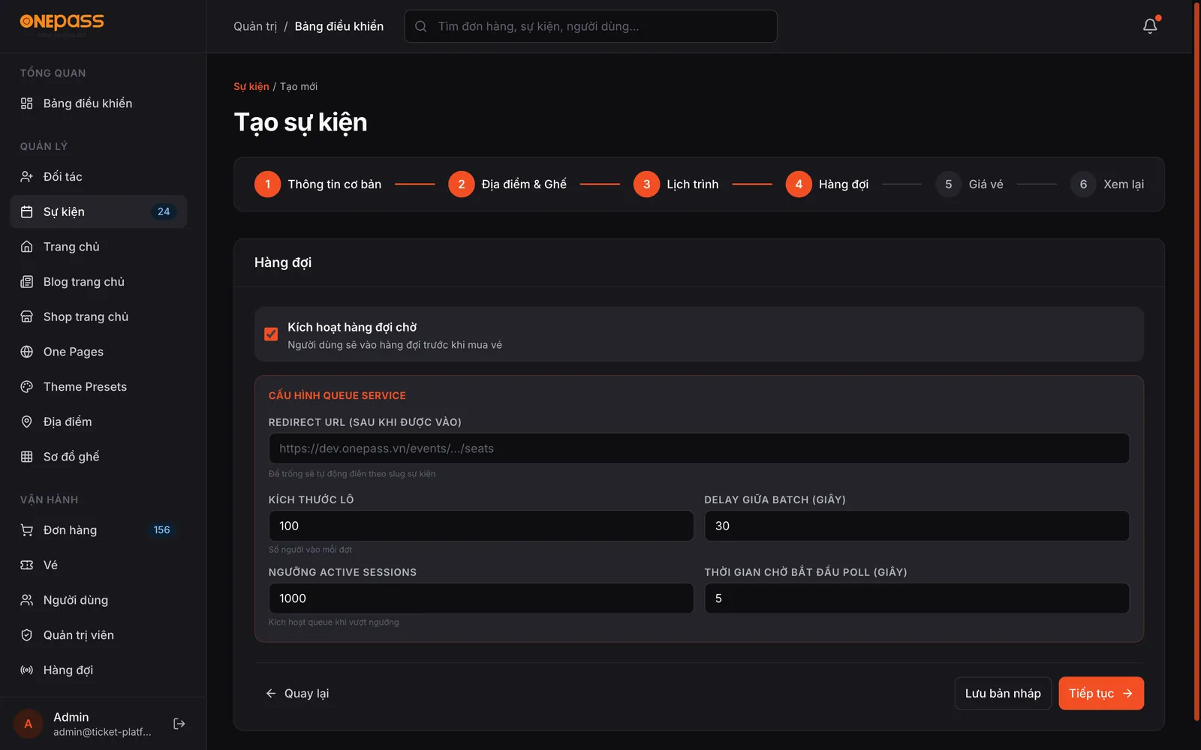Click the Sơ đồ ghế grid icon

26,457
